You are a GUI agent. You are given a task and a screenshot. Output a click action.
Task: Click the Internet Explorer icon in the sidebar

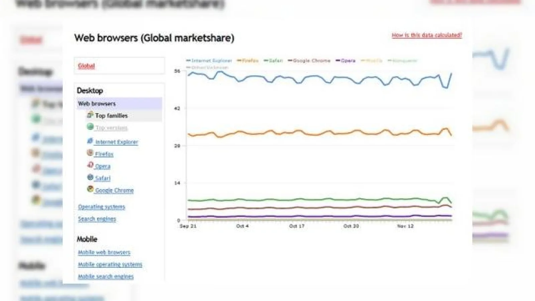pyautogui.click(x=90, y=141)
